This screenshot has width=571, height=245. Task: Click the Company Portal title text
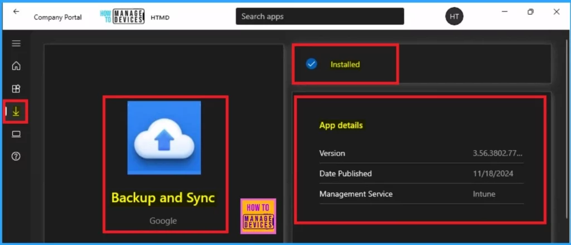(57, 17)
